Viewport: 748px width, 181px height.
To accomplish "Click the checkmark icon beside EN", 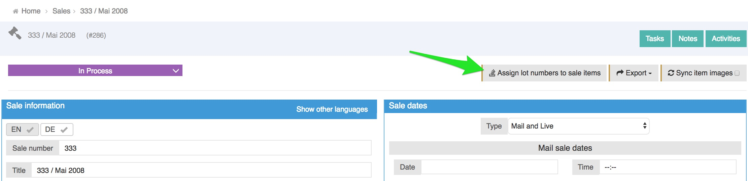I will pyautogui.click(x=30, y=130).
